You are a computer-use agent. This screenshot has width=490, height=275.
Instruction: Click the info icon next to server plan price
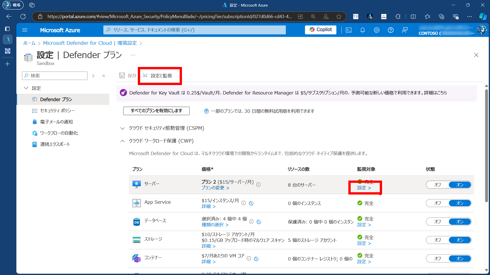258,185
